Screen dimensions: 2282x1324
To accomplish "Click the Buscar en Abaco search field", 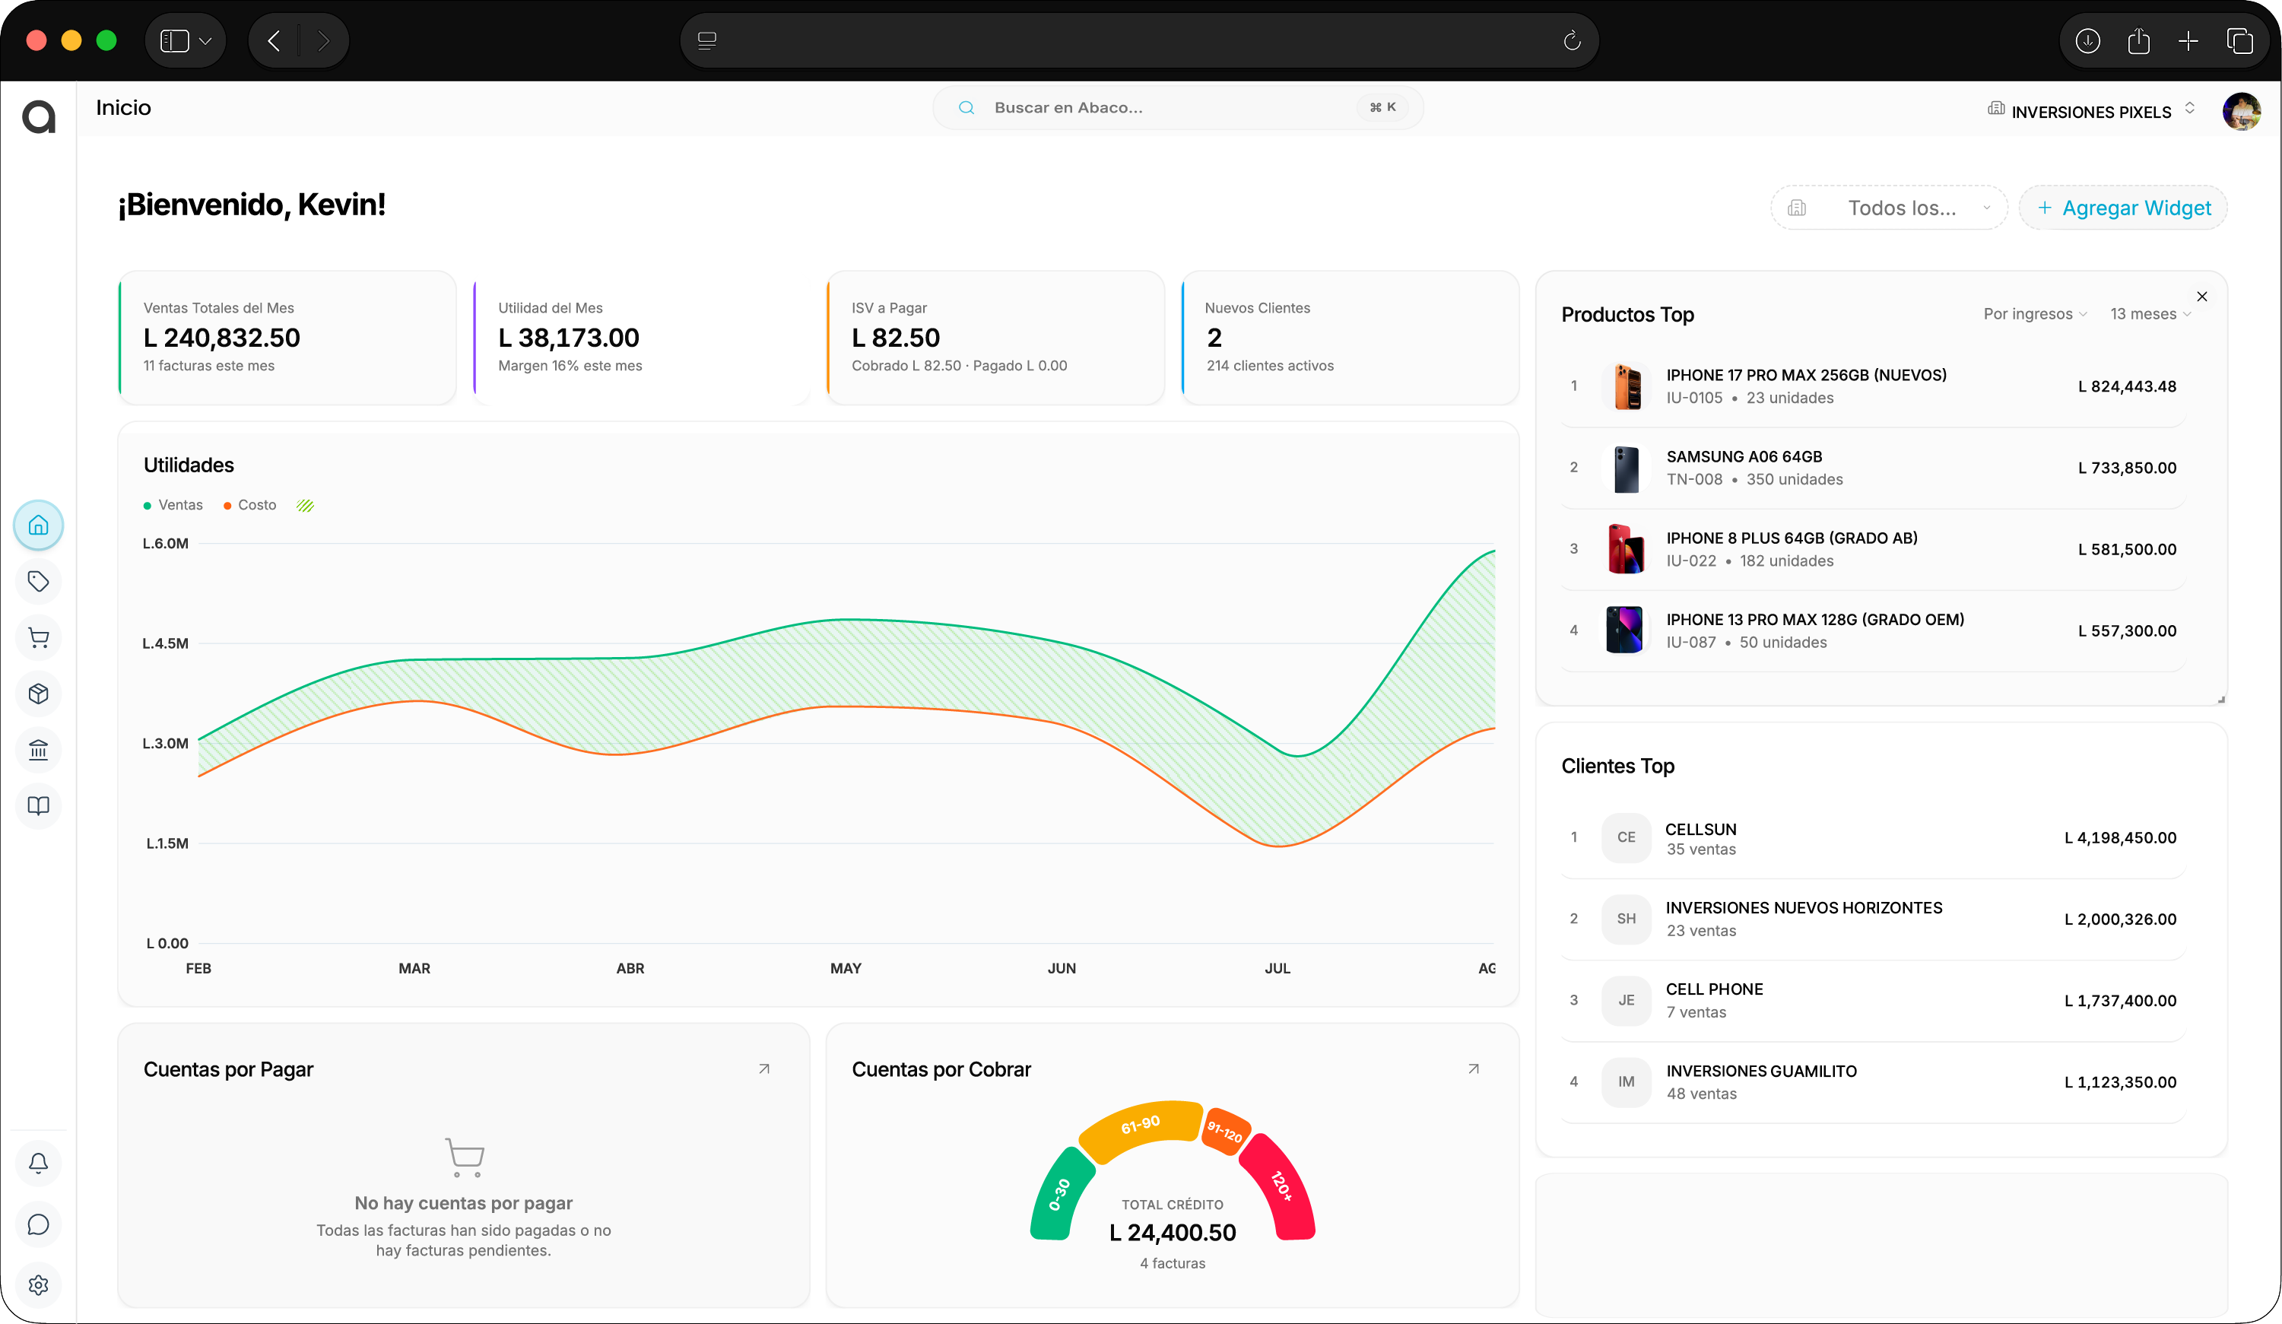I will click(1177, 108).
